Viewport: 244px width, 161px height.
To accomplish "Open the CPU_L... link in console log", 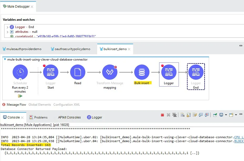I will (239, 137).
